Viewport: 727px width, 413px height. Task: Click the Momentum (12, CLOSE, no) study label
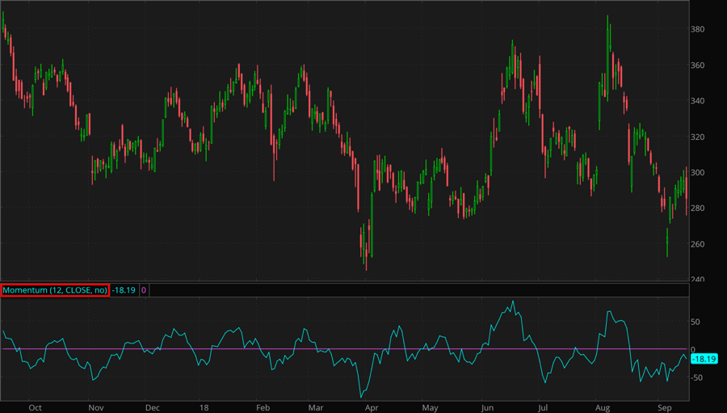coord(54,290)
